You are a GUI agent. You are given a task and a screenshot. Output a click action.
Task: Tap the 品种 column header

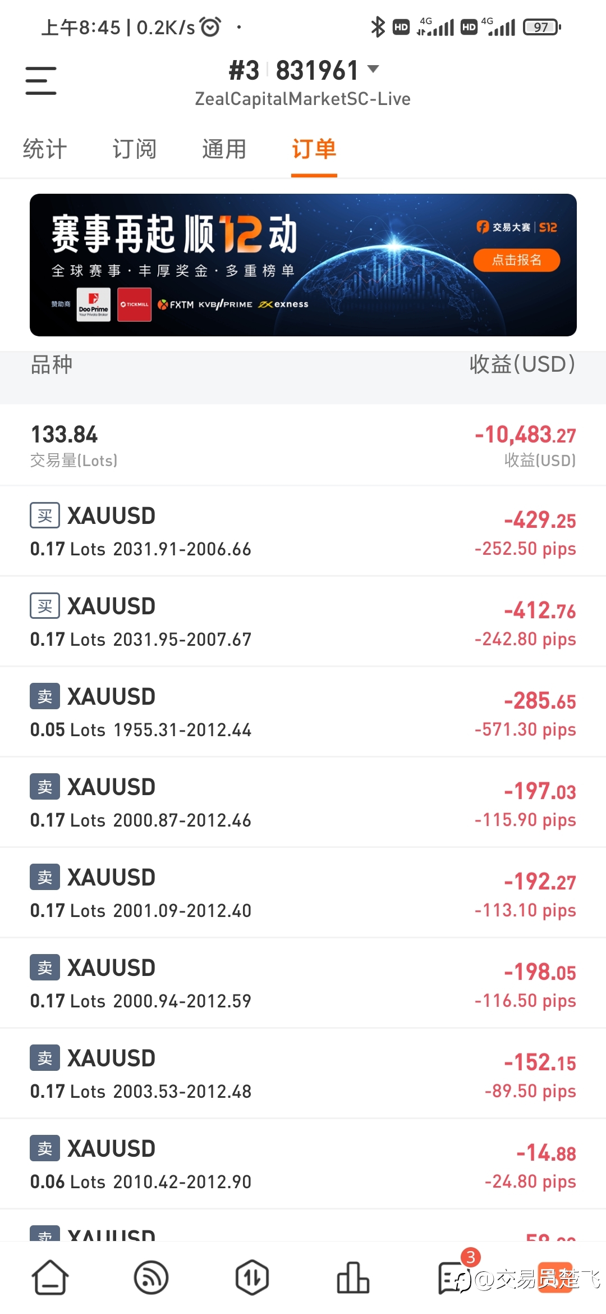click(52, 365)
